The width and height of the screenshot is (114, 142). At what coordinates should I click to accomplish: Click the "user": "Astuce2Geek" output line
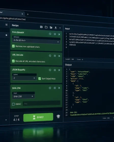coord(80,72)
